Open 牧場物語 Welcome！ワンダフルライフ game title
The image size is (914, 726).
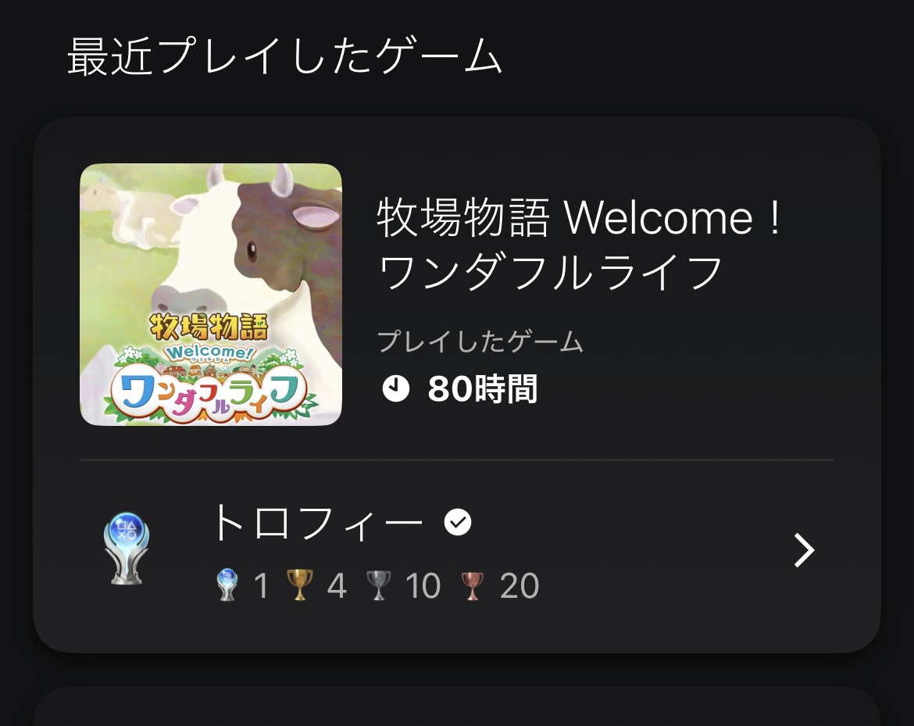[580, 244]
